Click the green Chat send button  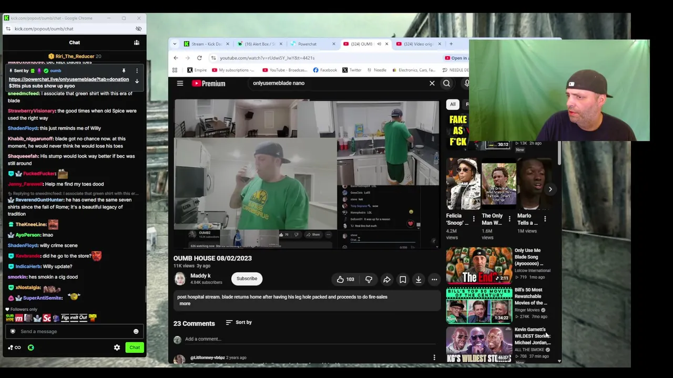pyautogui.click(x=135, y=348)
